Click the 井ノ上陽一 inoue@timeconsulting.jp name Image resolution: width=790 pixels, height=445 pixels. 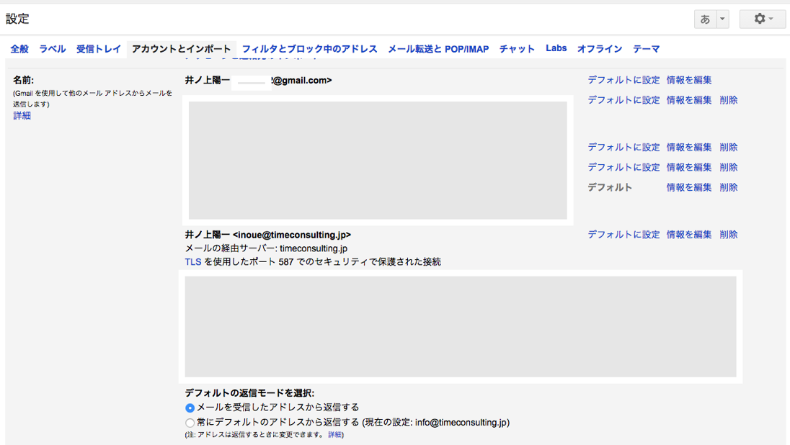coord(268,235)
